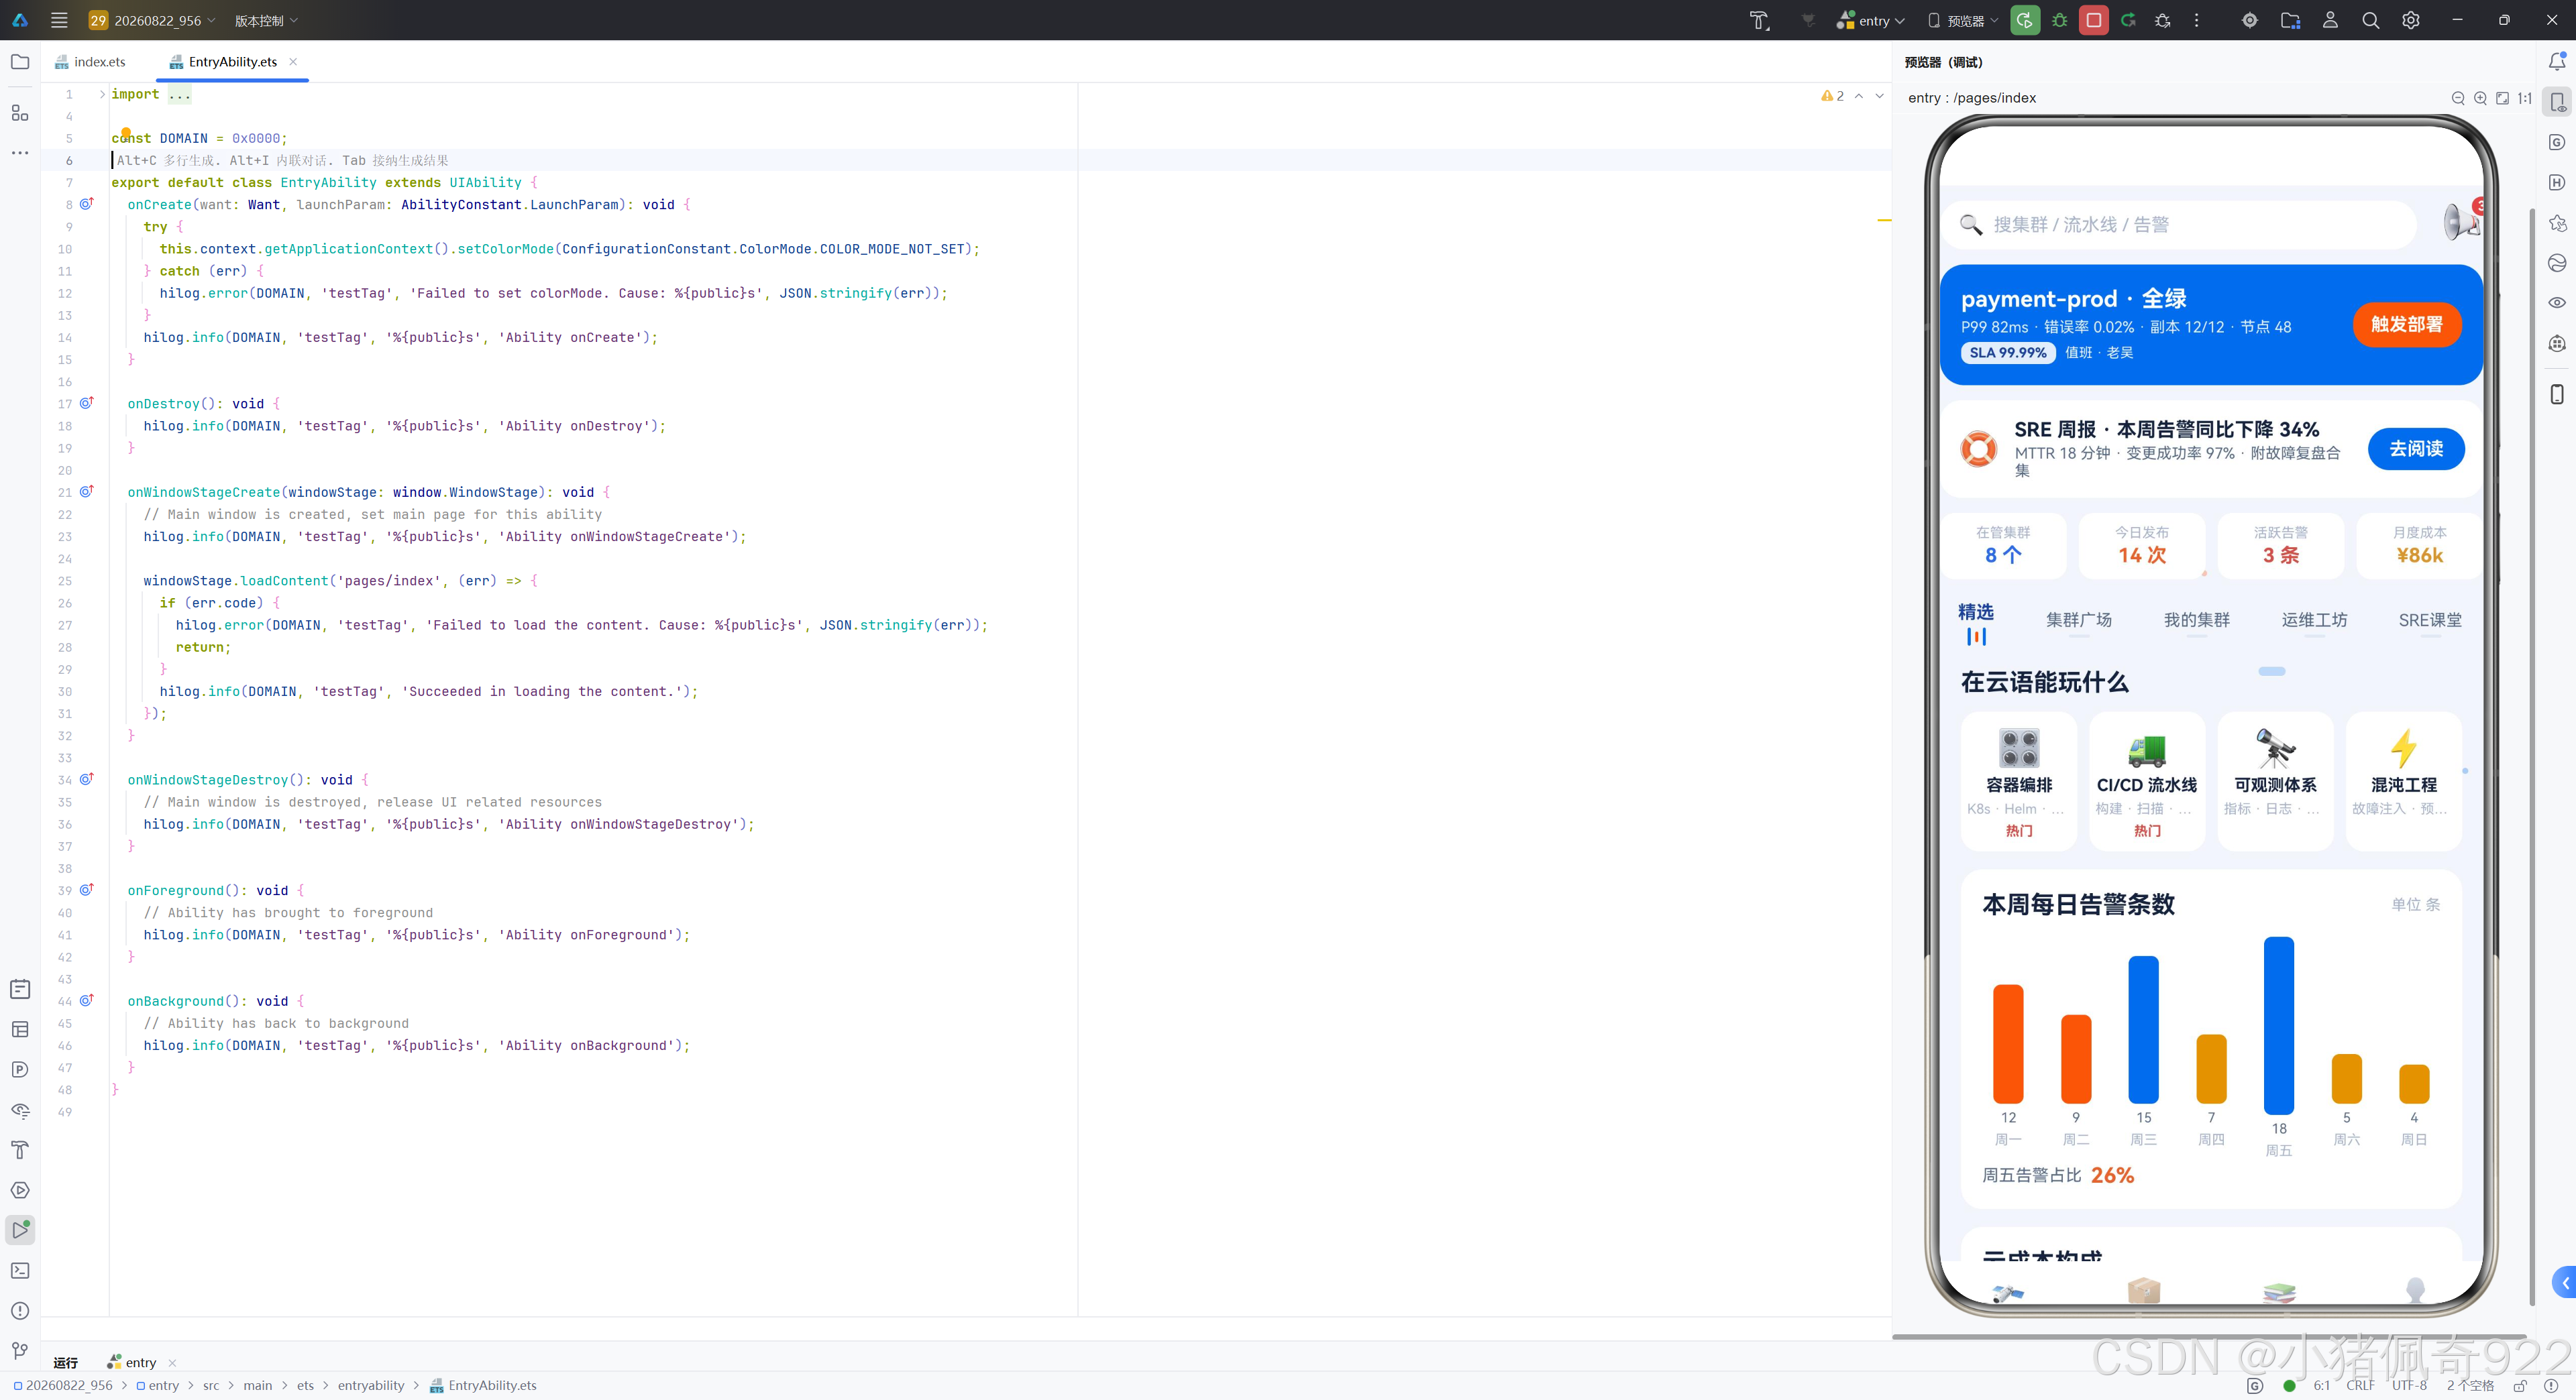Select 集群广场 tab in preview

pos(2079,620)
